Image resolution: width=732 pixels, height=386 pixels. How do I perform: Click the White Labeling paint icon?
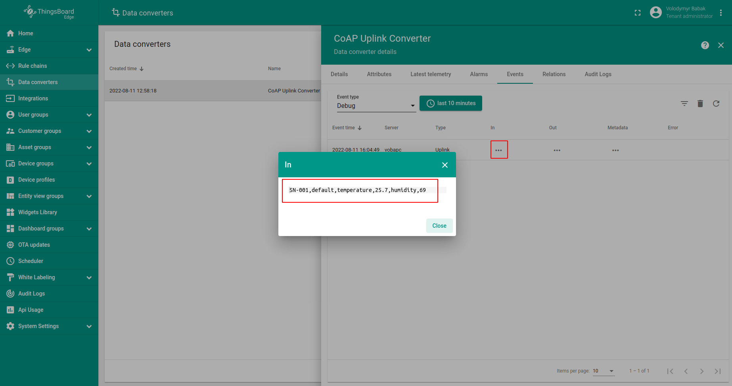tap(10, 277)
